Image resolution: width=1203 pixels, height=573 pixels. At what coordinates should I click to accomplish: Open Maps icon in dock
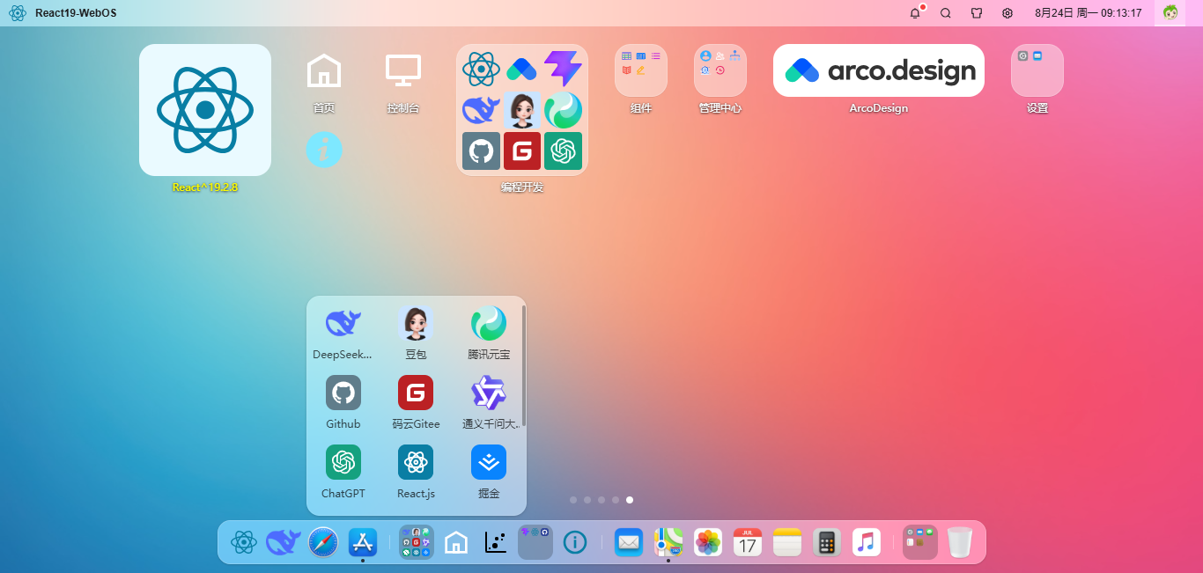tap(668, 542)
